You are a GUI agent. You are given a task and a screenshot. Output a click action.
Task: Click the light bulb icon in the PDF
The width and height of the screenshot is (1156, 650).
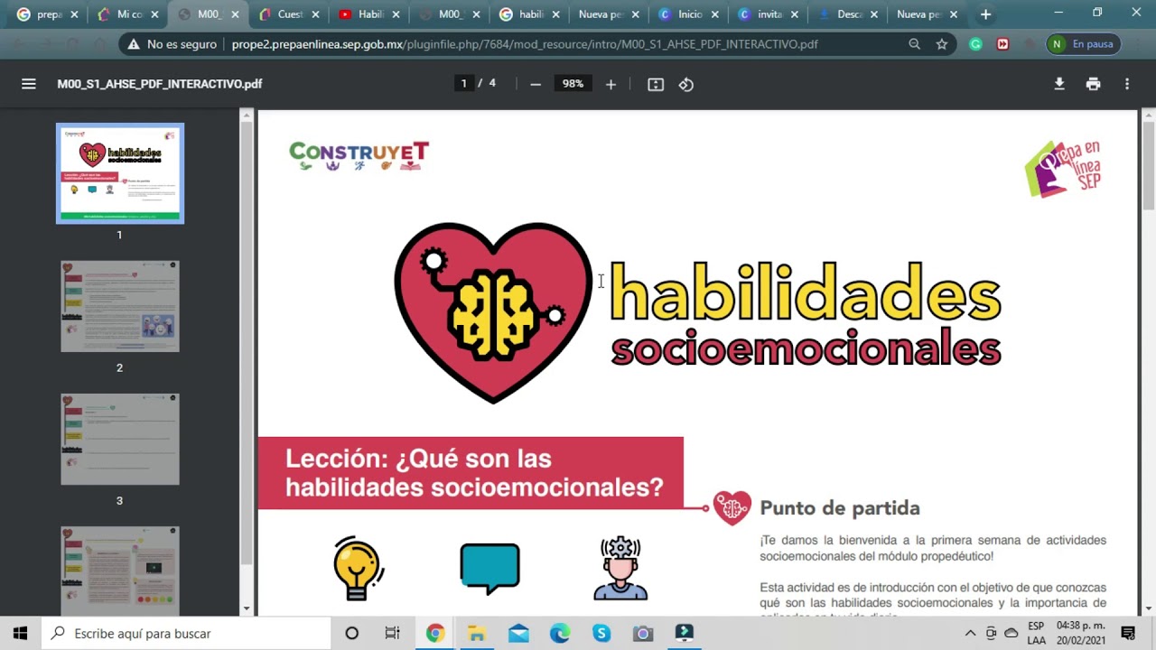pos(359,568)
